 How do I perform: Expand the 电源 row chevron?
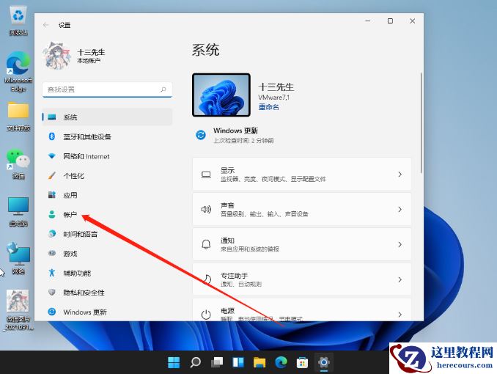[400, 315]
